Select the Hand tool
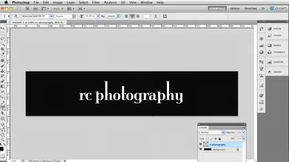 tap(2, 135)
